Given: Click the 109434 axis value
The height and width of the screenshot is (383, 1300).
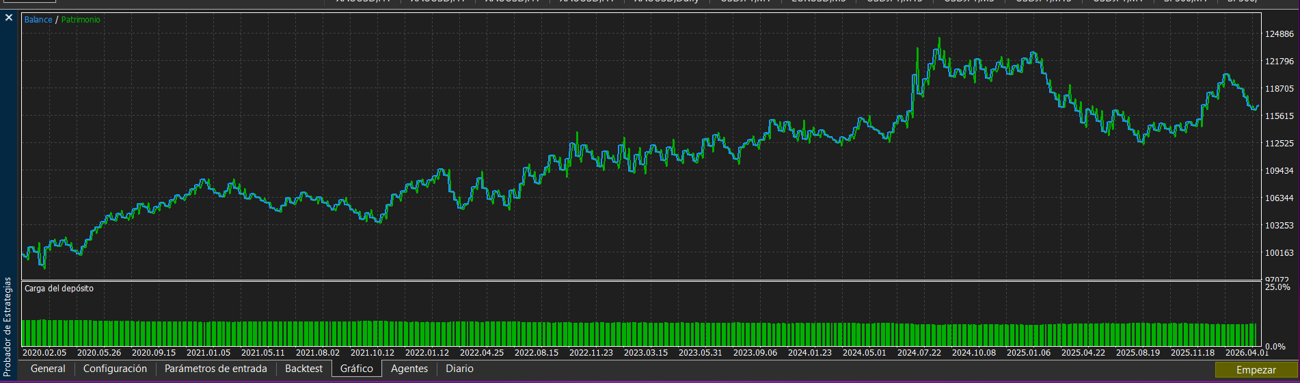Looking at the screenshot, I should pyautogui.click(x=1279, y=170).
